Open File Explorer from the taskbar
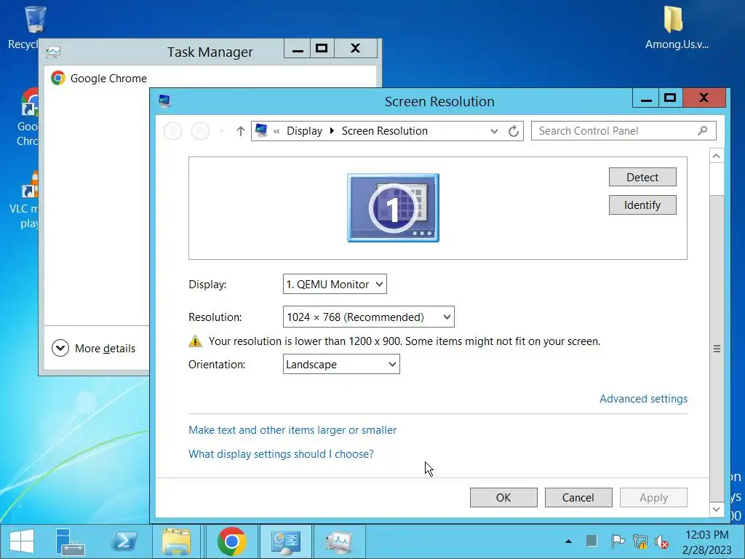Viewport: 745px width, 559px height. click(x=176, y=542)
